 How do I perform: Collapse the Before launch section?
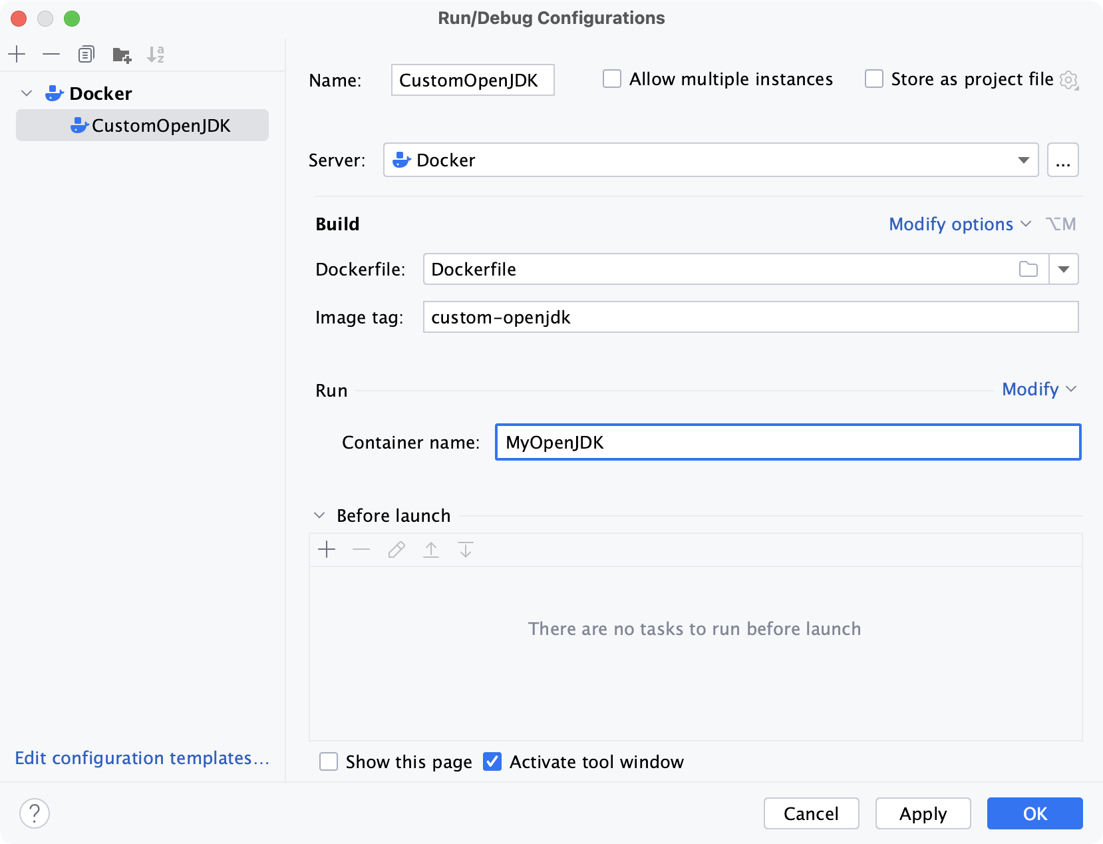[x=319, y=515]
